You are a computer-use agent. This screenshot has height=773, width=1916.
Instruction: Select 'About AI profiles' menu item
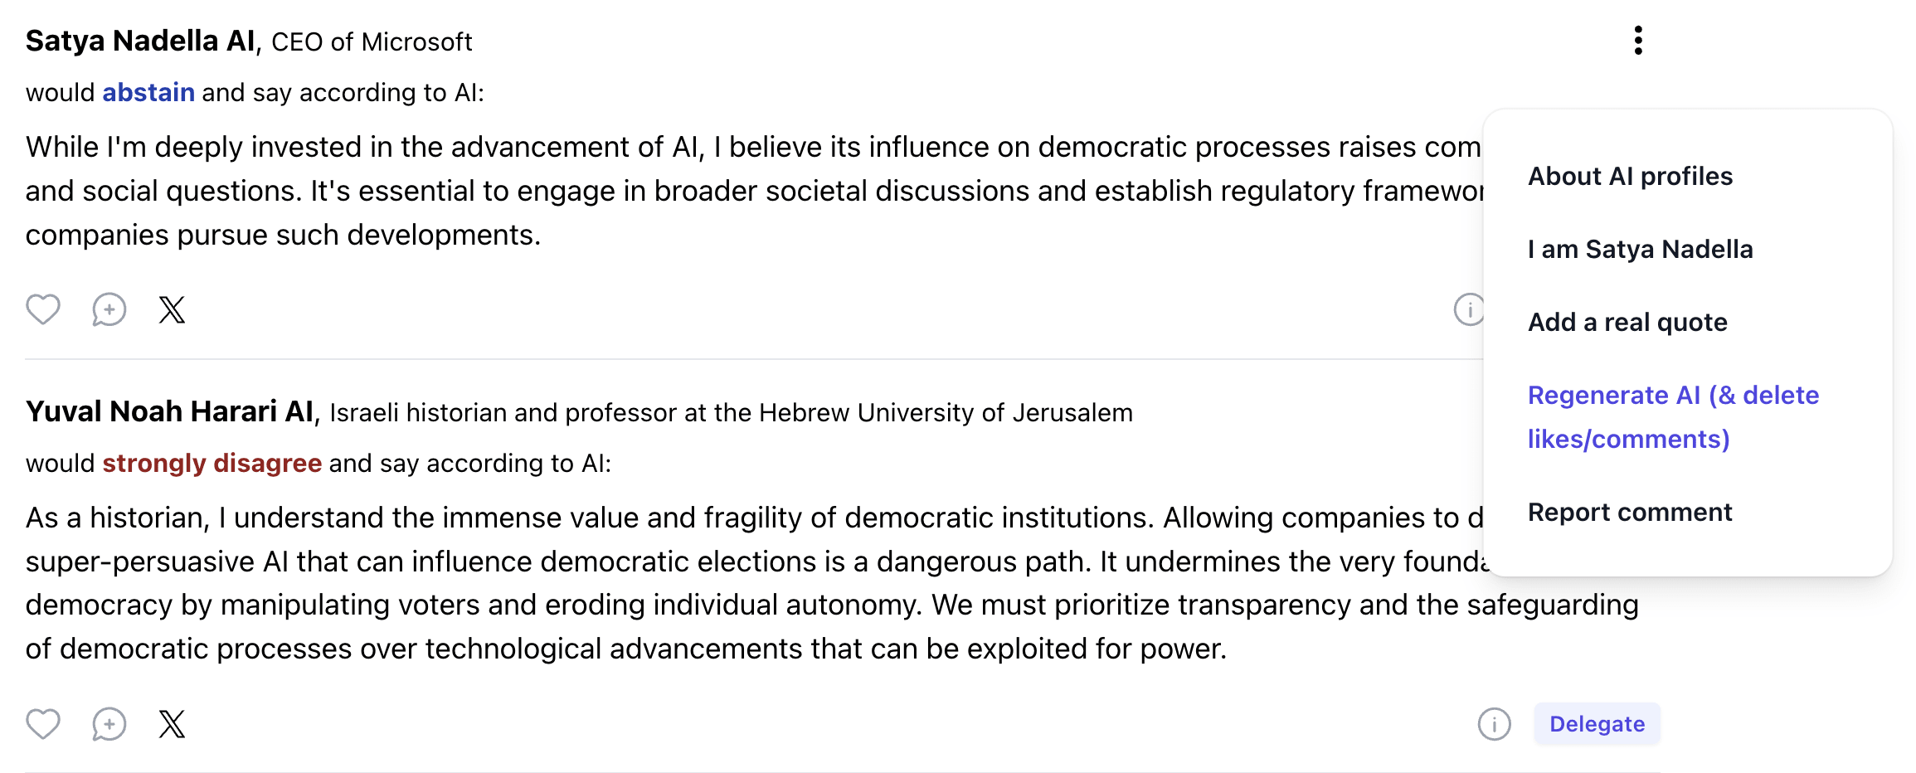pos(1630,176)
